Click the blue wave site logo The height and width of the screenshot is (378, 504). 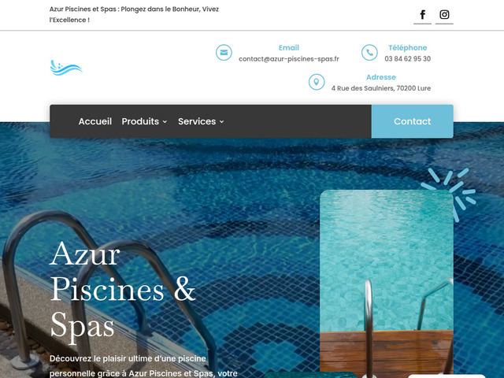66,68
